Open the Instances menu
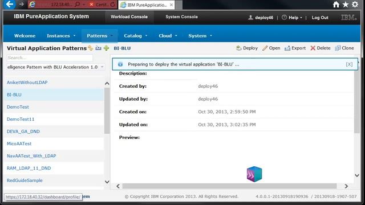This screenshot has height=205, width=365. point(61,36)
